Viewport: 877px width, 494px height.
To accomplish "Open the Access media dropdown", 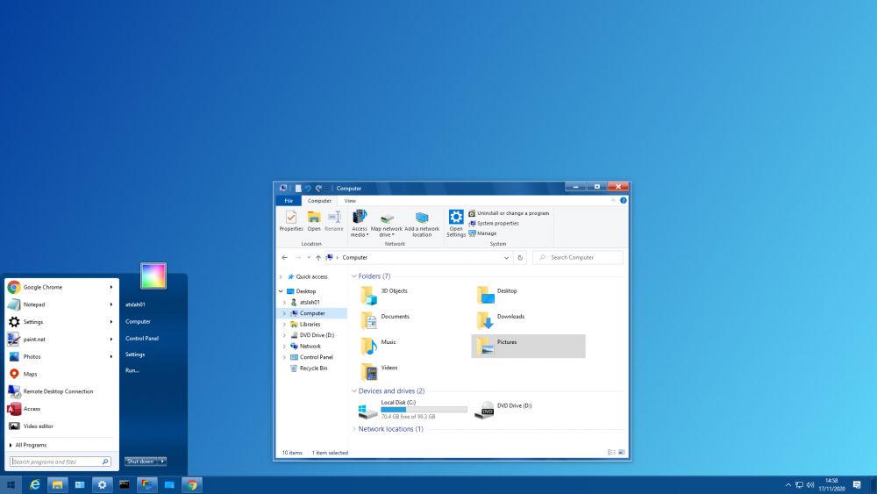I will 360,233.
